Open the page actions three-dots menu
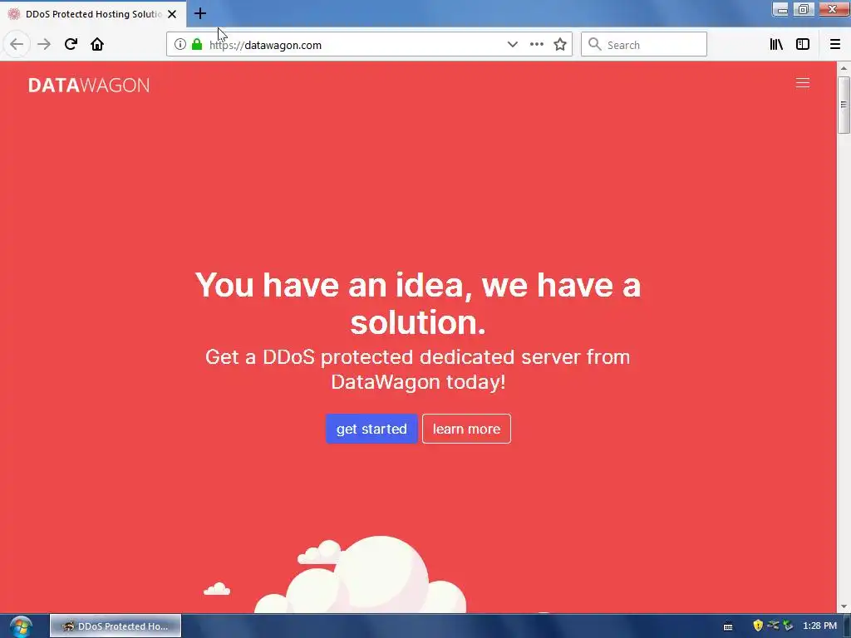 (x=537, y=45)
